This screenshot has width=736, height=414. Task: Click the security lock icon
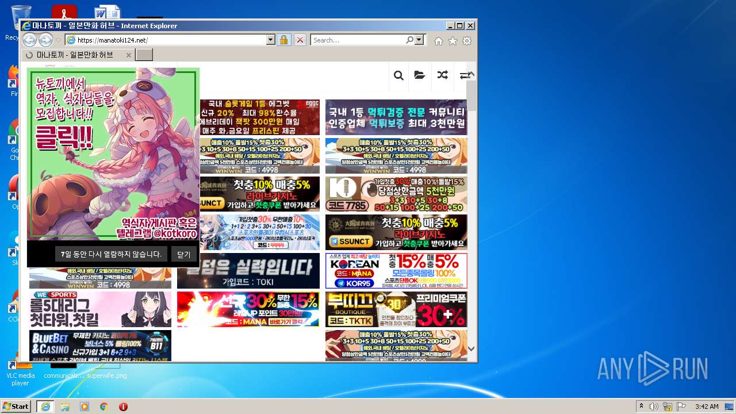pyautogui.click(x=283, y=40)
